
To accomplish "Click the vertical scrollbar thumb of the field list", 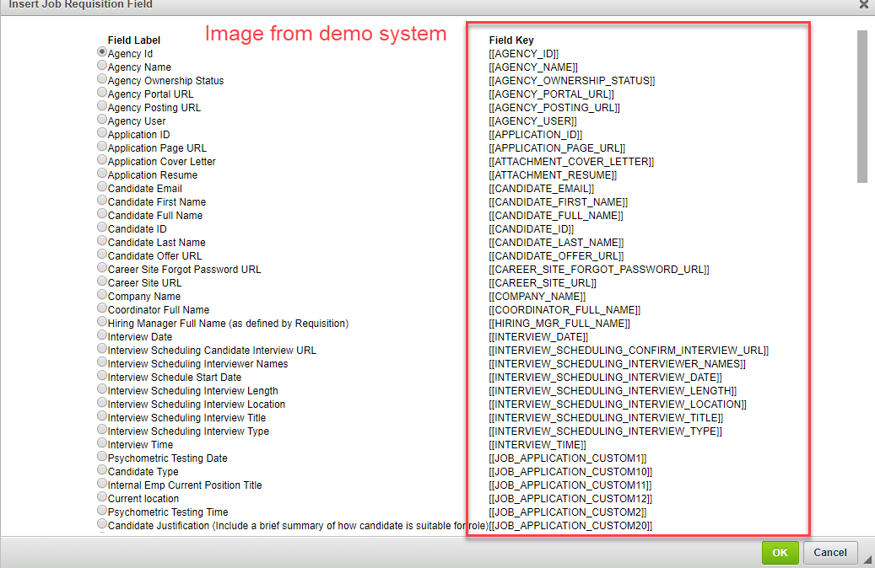I will point(862,106).
